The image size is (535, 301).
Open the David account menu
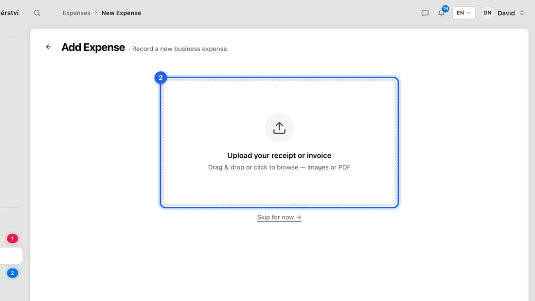[x=510, y=13]
